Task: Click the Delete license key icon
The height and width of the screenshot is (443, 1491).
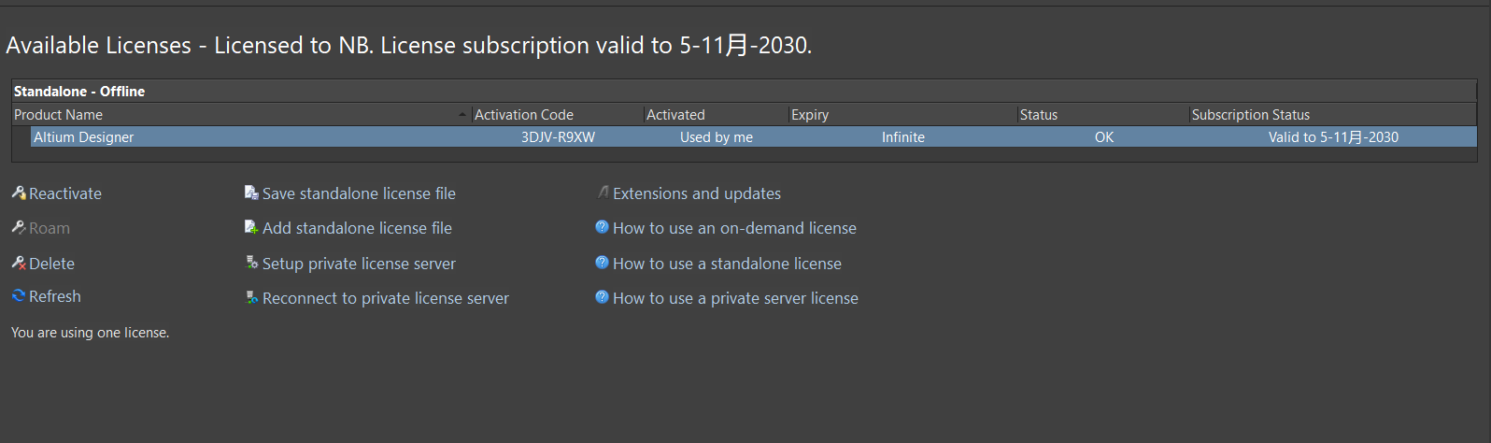Action: [x=19, y=263]
